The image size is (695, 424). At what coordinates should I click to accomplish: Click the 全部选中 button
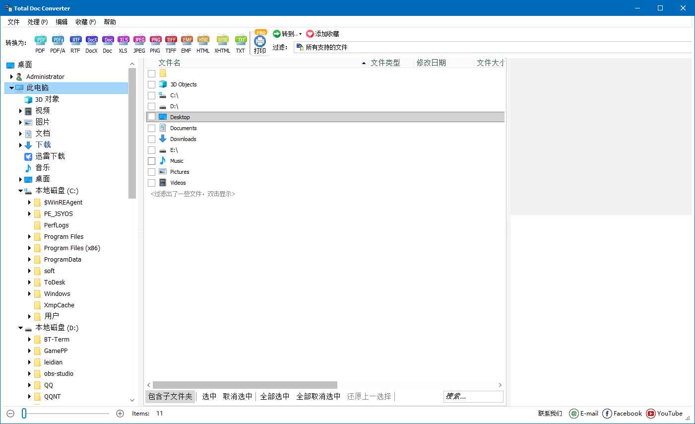[274, 396]
